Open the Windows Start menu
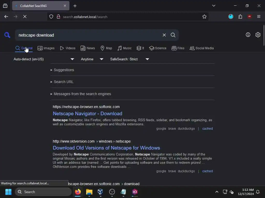 [x=8, y=192]
